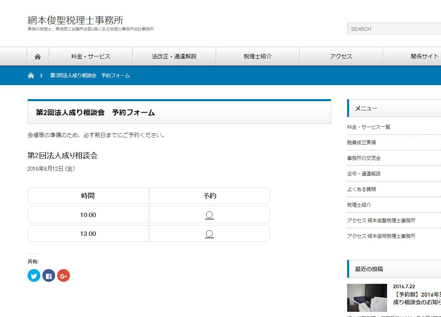
Task: Share the page on Twitter
Action: [34, 275]
